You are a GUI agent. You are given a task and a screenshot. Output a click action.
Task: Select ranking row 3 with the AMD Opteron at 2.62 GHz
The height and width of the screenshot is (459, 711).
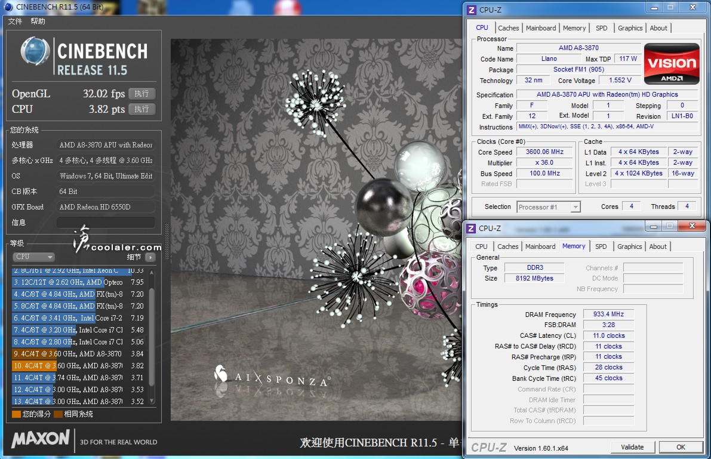[x=79, y=282]
